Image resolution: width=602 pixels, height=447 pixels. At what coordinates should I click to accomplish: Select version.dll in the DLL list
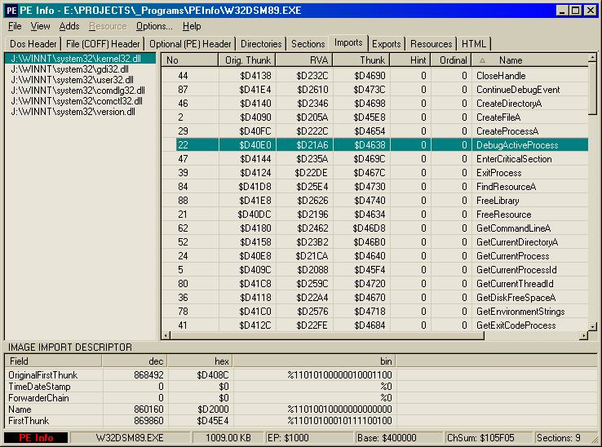point(72,112)
